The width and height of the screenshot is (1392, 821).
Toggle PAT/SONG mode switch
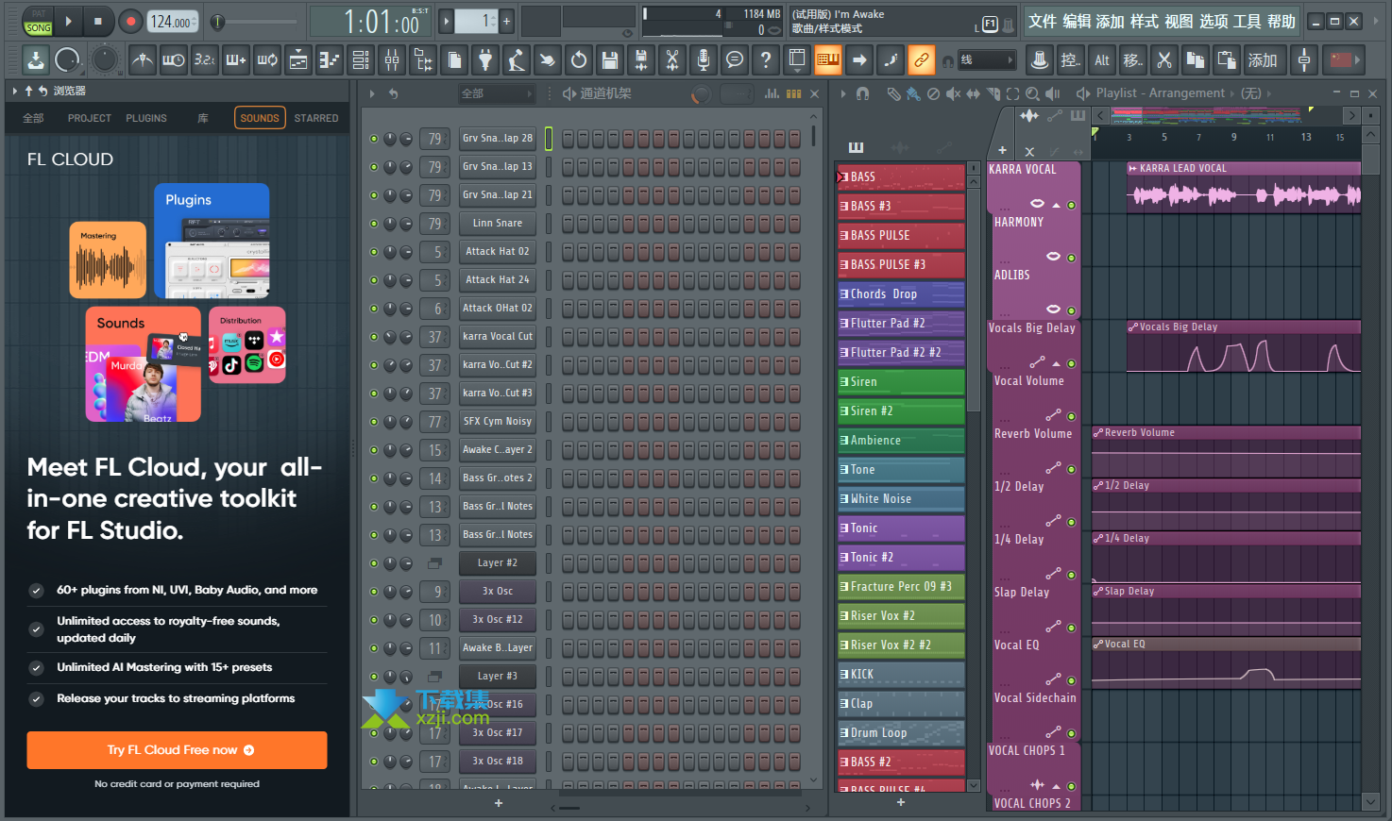(38, 22)
